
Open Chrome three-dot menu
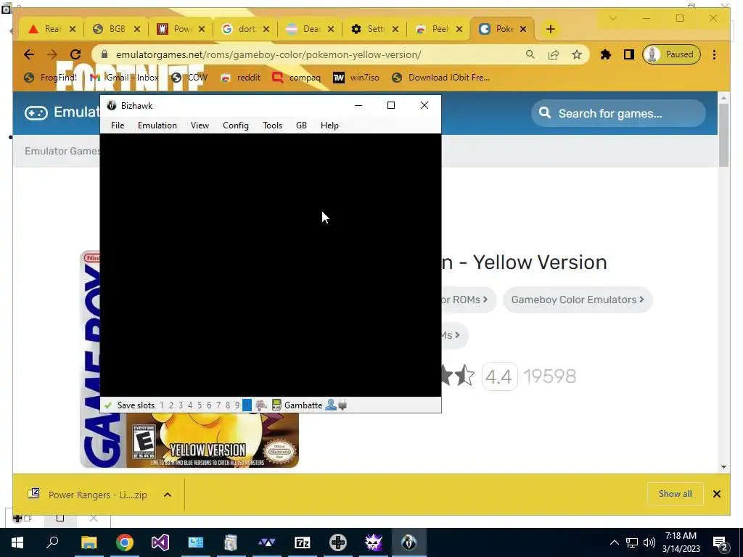(714, 54)
